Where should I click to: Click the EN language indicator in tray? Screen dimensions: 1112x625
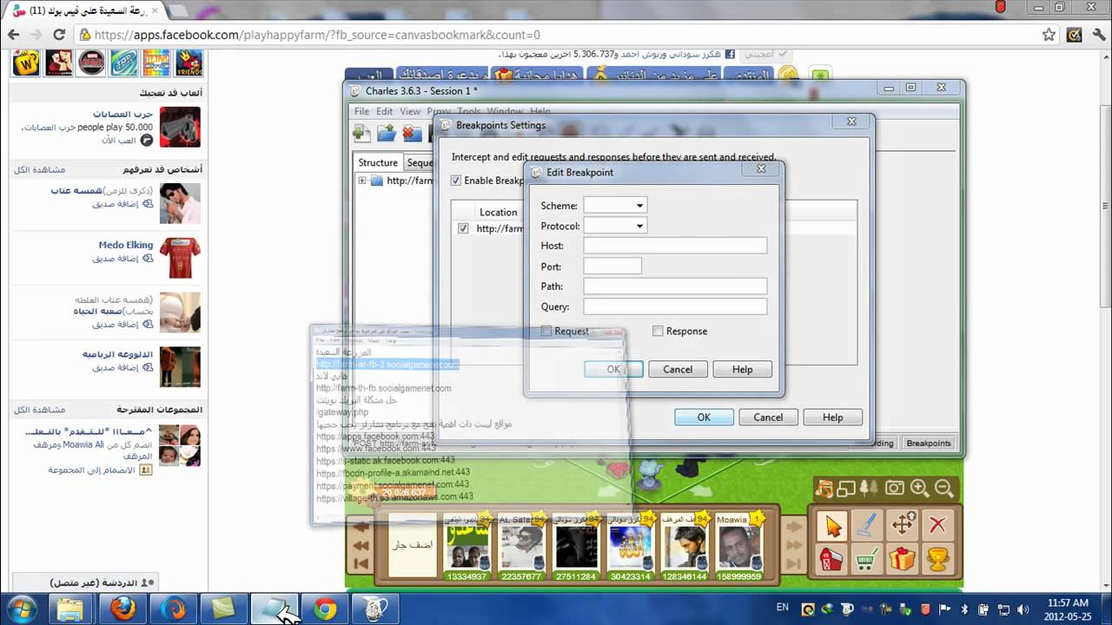coord(782,609)
